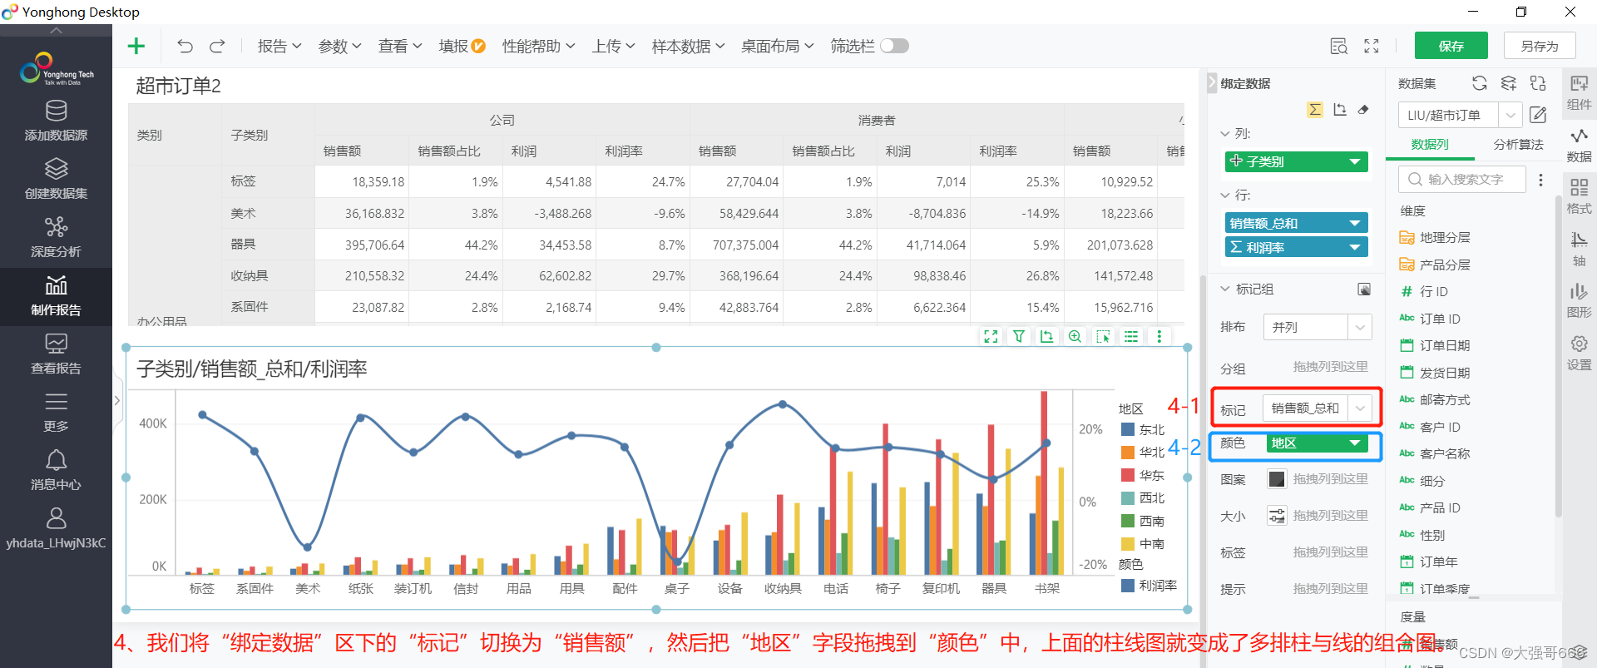Screen dimensions: 1597x668
Task: Open 查看报告 in the left sidebar
Action: 56,354
